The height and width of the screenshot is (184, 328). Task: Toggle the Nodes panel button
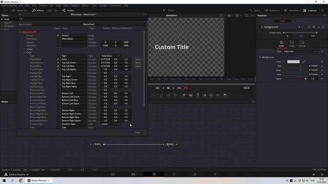[68, 10]
